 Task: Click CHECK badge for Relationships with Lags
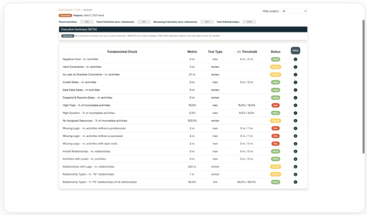click(x=276, y=167)
